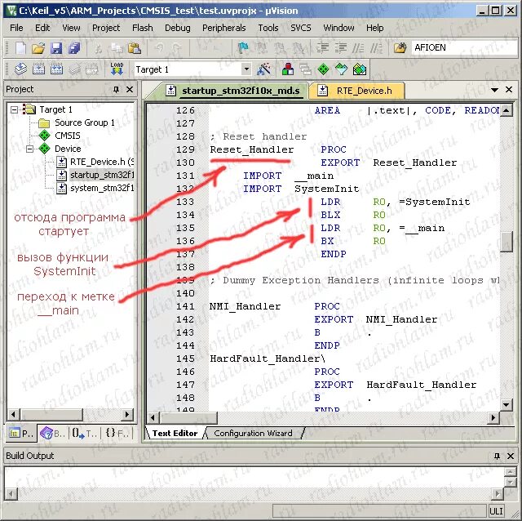Select the Text Editor bottom tab
The image size is (522, 521).
(175, 433)
